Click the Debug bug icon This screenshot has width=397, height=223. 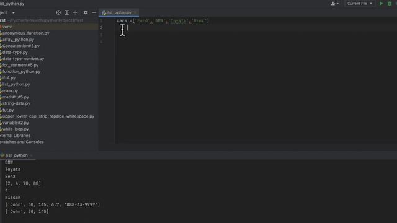click(390, 4)
